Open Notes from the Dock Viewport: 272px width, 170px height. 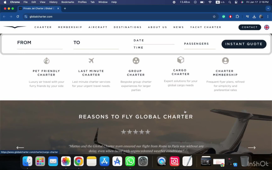92,161
